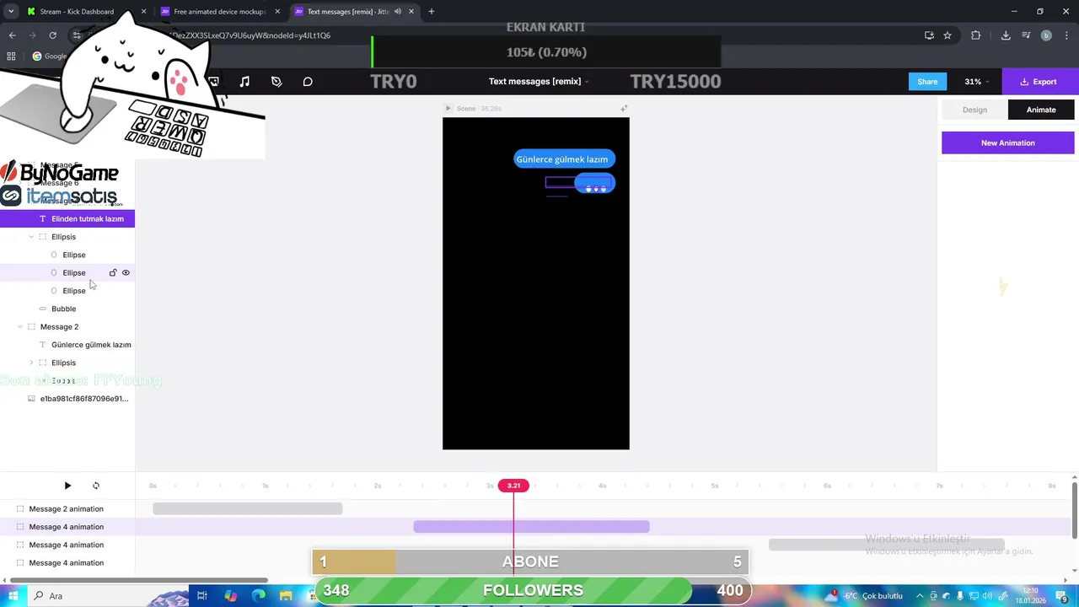Select the Günlerce gülmek lazım text layer
Screen dimensions: 1079x607
coord(67,345)
